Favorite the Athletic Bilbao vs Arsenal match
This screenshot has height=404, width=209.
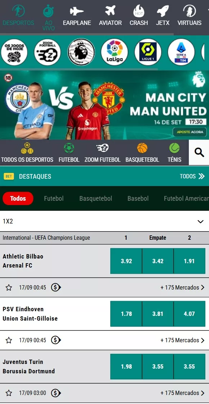[x=9, y=287]
